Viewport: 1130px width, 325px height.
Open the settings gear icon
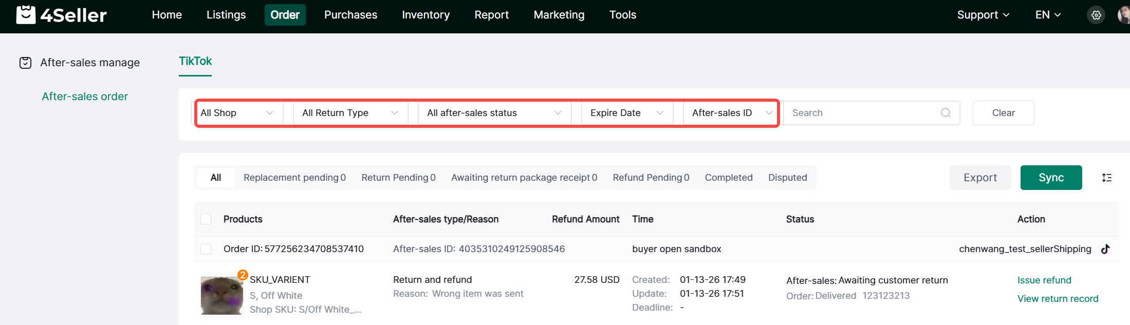[x=1096, y=15]
